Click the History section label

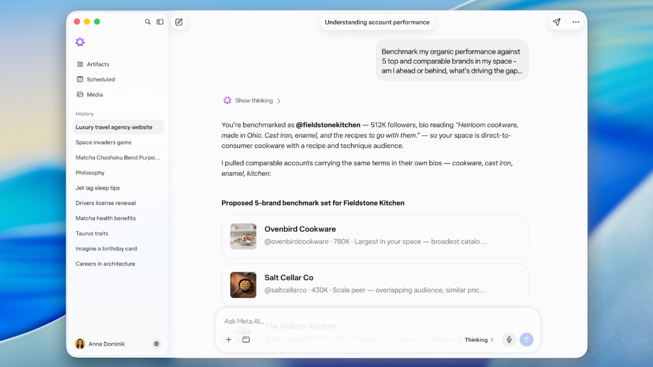[x=85, y=114]
